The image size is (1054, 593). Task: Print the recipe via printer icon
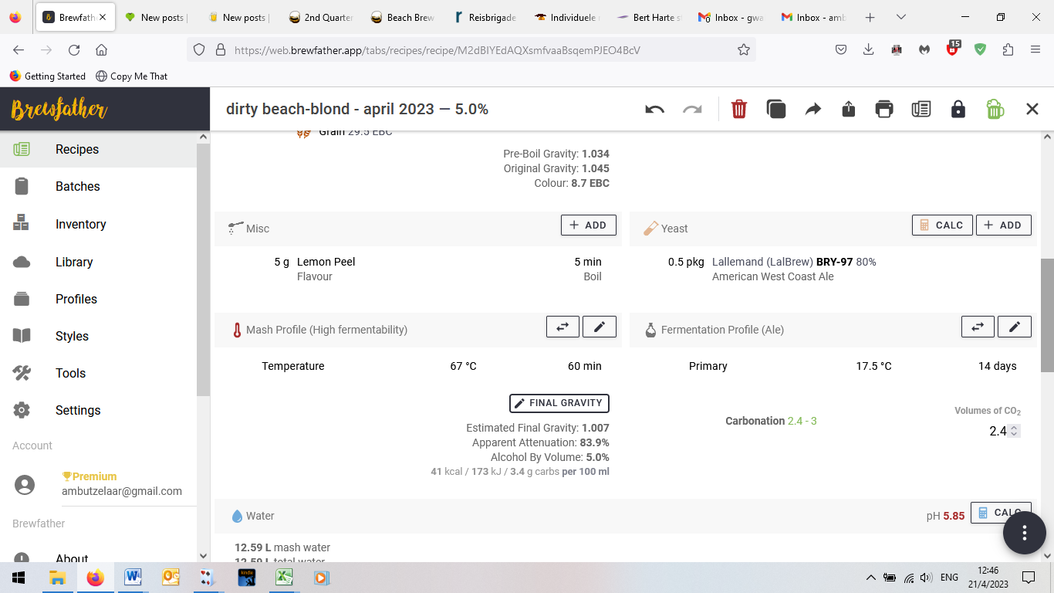[x=884, y=110]
